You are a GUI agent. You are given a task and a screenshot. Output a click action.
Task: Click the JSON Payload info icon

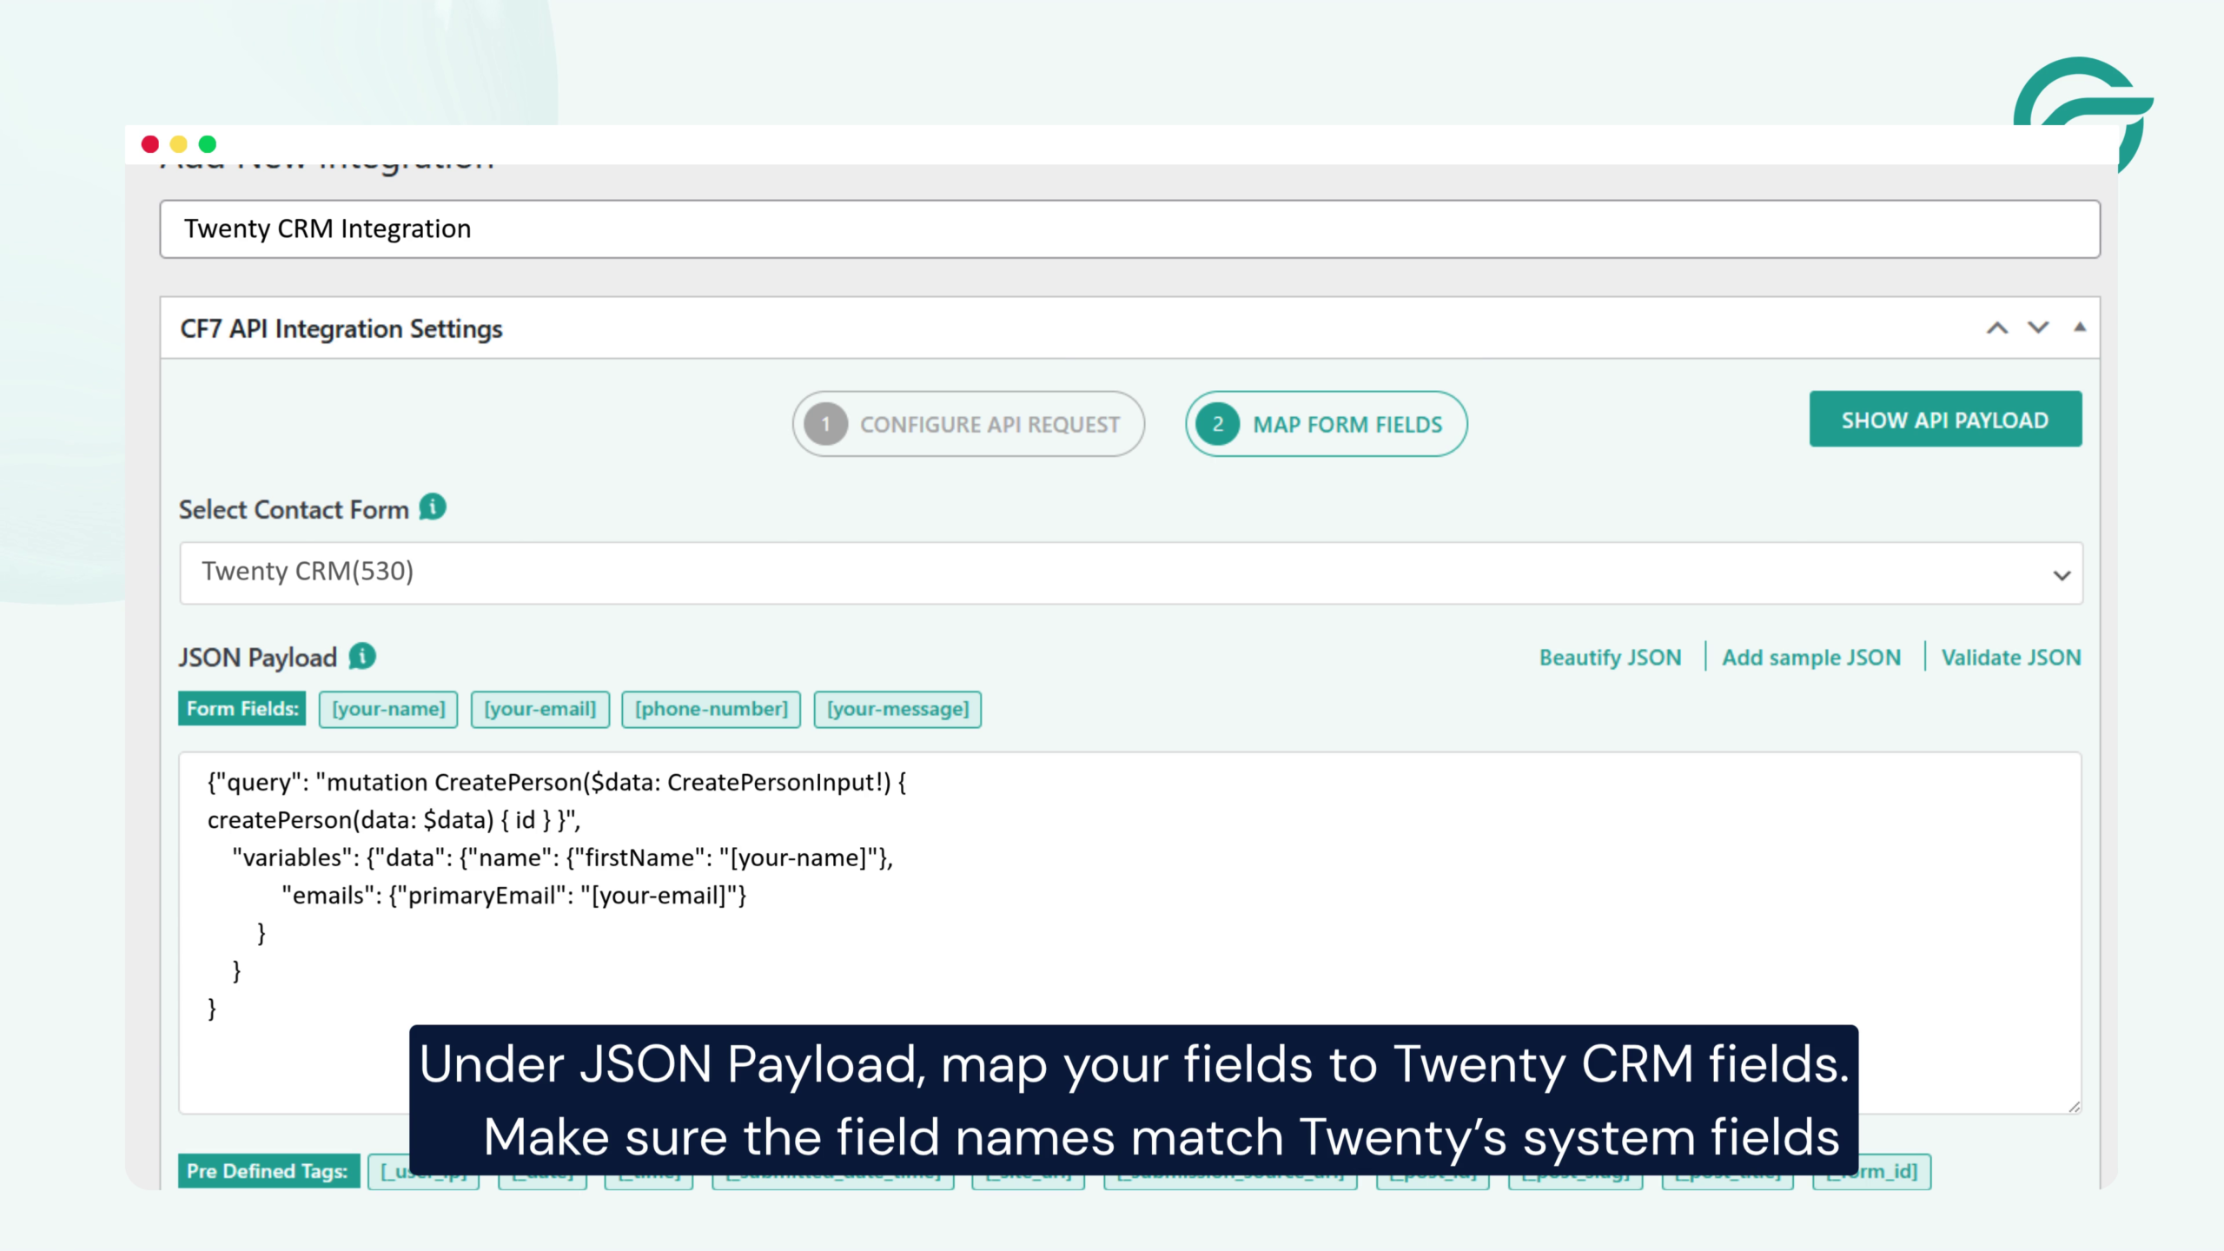click(362, 656)
